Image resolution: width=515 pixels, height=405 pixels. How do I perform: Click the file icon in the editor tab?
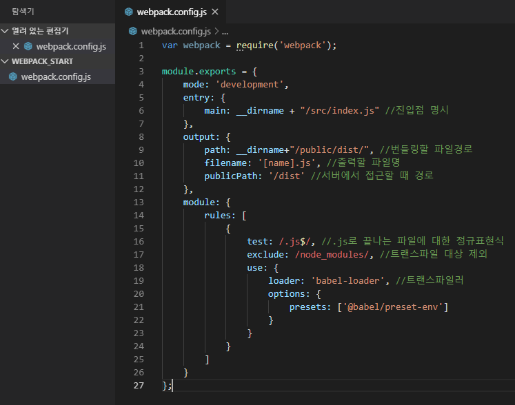129,12
